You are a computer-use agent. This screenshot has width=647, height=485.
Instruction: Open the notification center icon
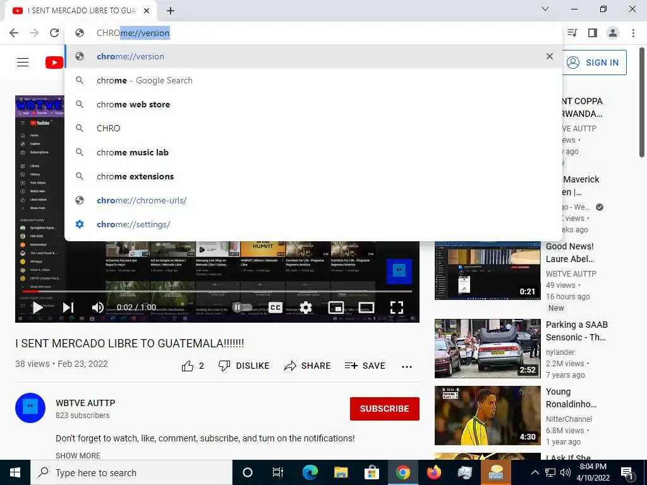click(x=627, y=472)
